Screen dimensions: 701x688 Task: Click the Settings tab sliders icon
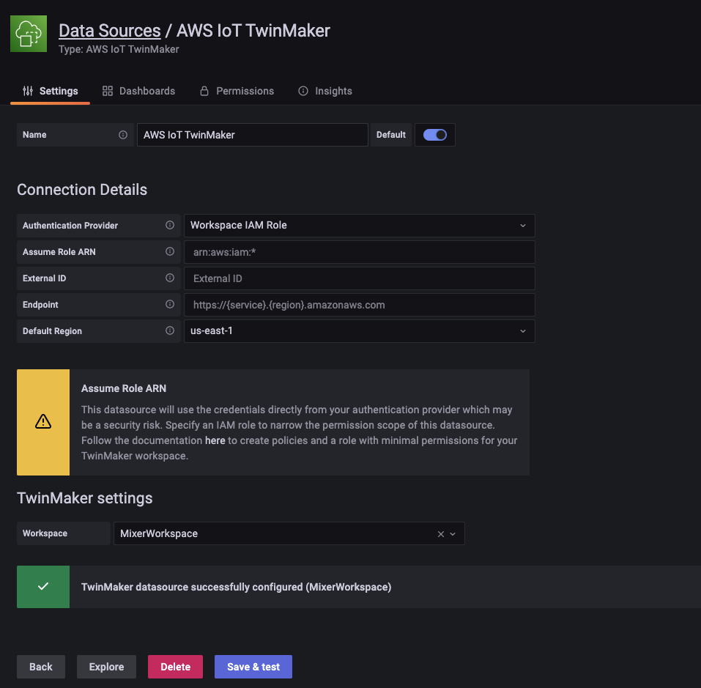(28, 91)
